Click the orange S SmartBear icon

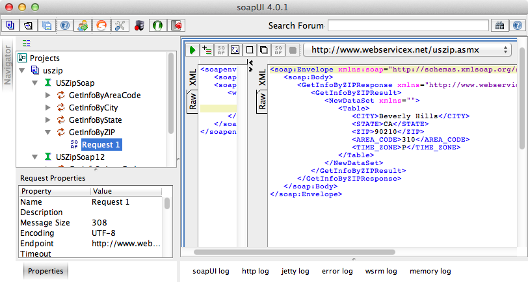pos(101,25)
